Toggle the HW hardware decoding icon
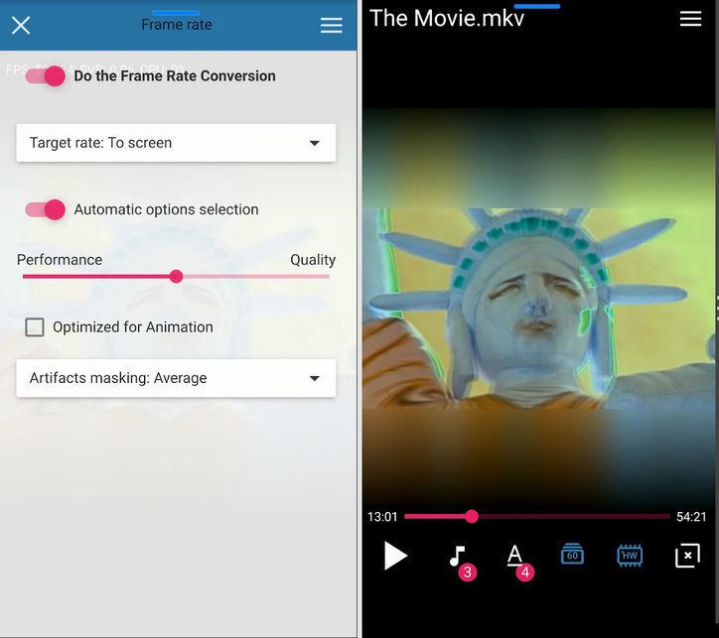719x638 pixels. (x=630, y=555)
